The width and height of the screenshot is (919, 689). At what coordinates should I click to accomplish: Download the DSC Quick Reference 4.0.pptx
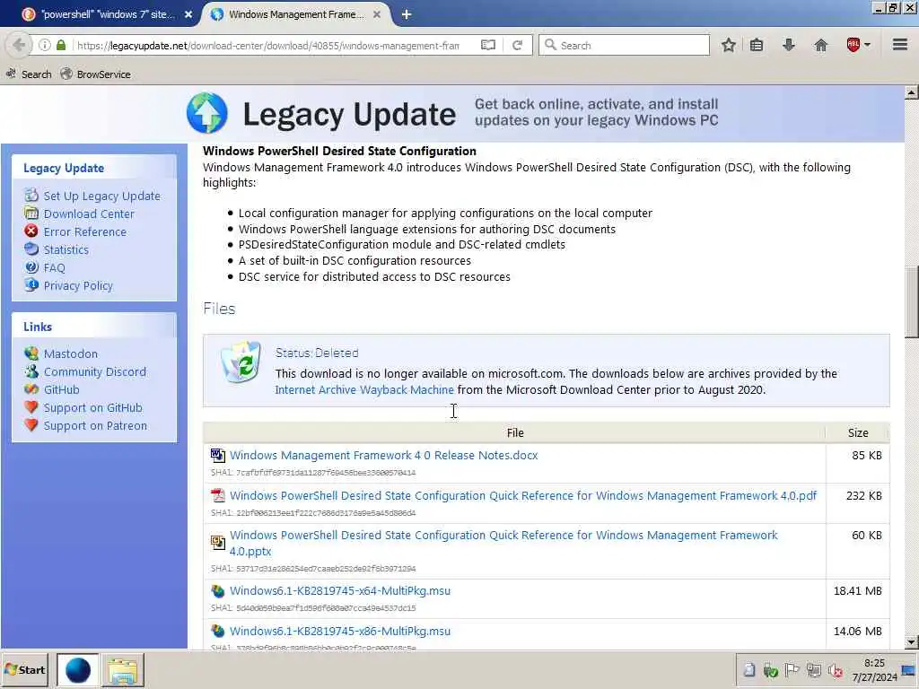(503, 543)
